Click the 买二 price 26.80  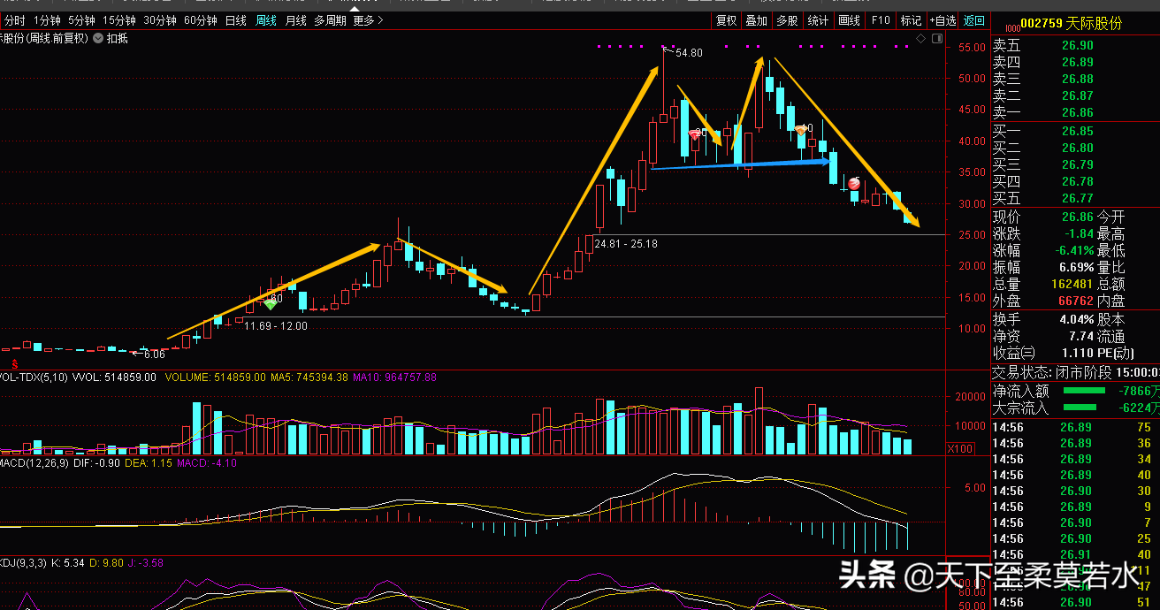(x=1078, y=149)
